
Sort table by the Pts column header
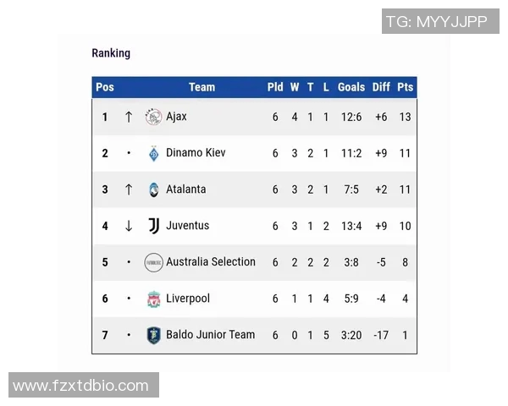coord(405,87)
